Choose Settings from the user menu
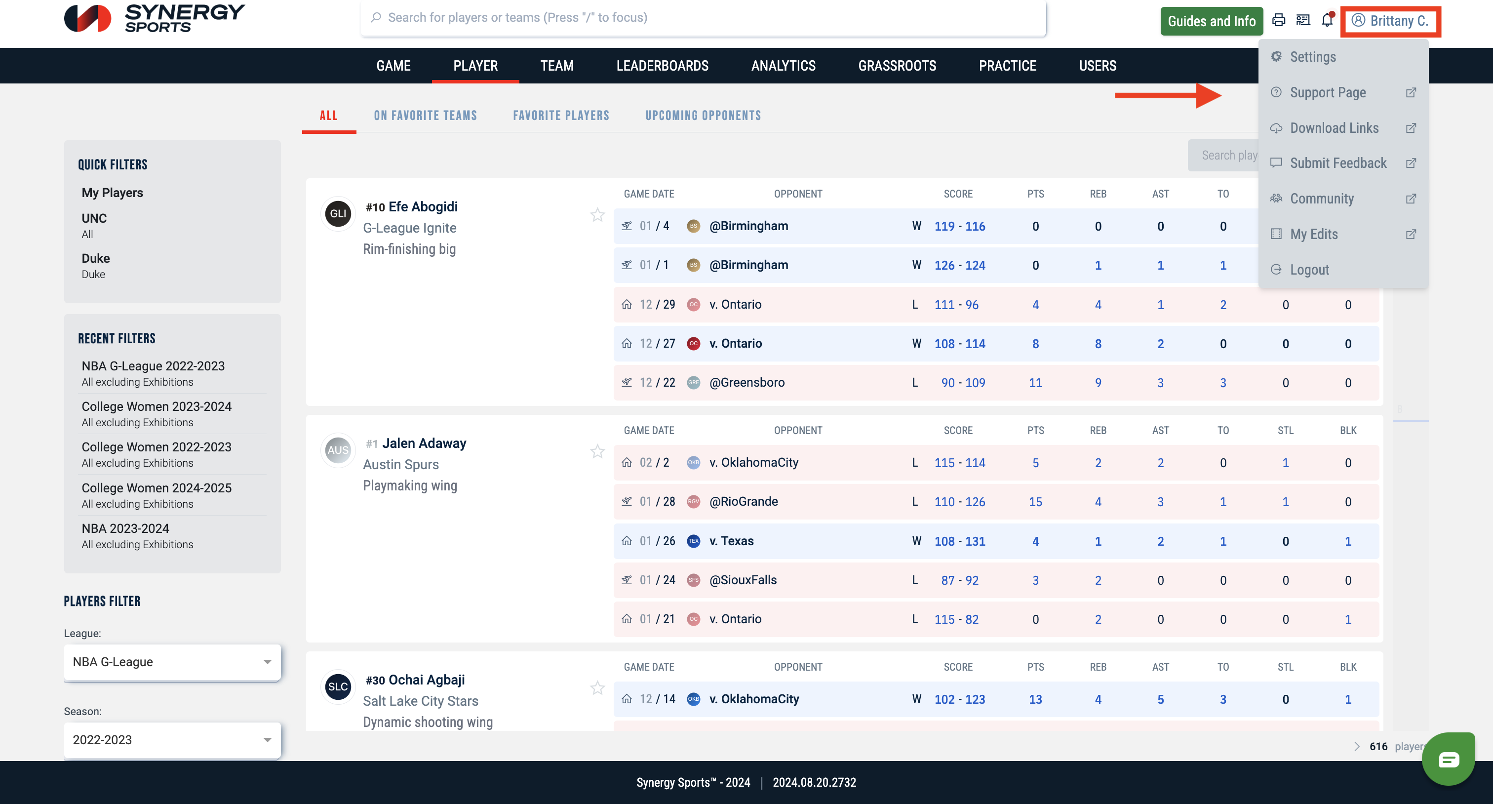The width and height of the screenshot is (1493, 804). pos(1343,57)
